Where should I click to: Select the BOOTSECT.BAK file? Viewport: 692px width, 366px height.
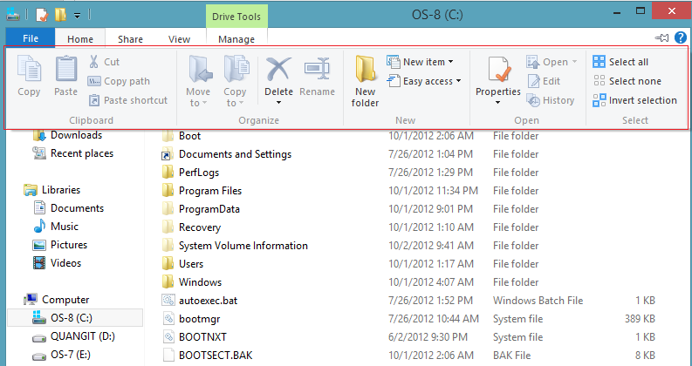[x=207, y=356]
